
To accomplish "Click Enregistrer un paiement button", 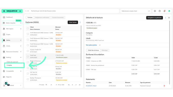I will 154,18.
